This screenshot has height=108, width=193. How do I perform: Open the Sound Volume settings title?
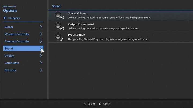(x=77, y=13)
